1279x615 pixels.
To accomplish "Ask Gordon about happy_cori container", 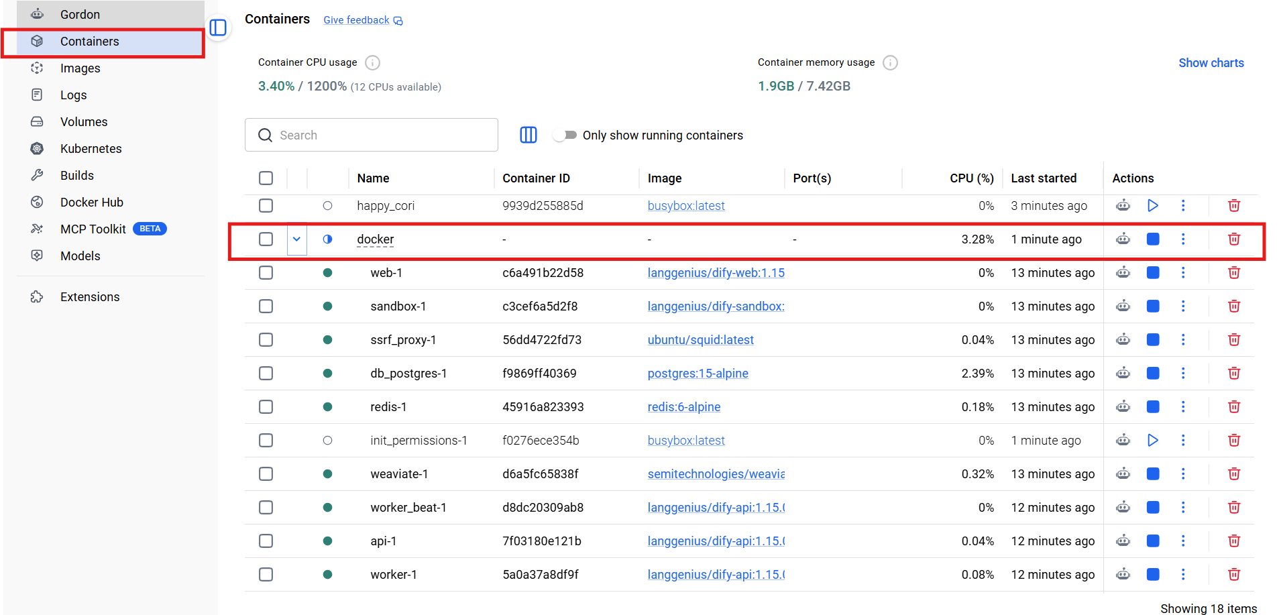I will click(x=1123, y=205).
